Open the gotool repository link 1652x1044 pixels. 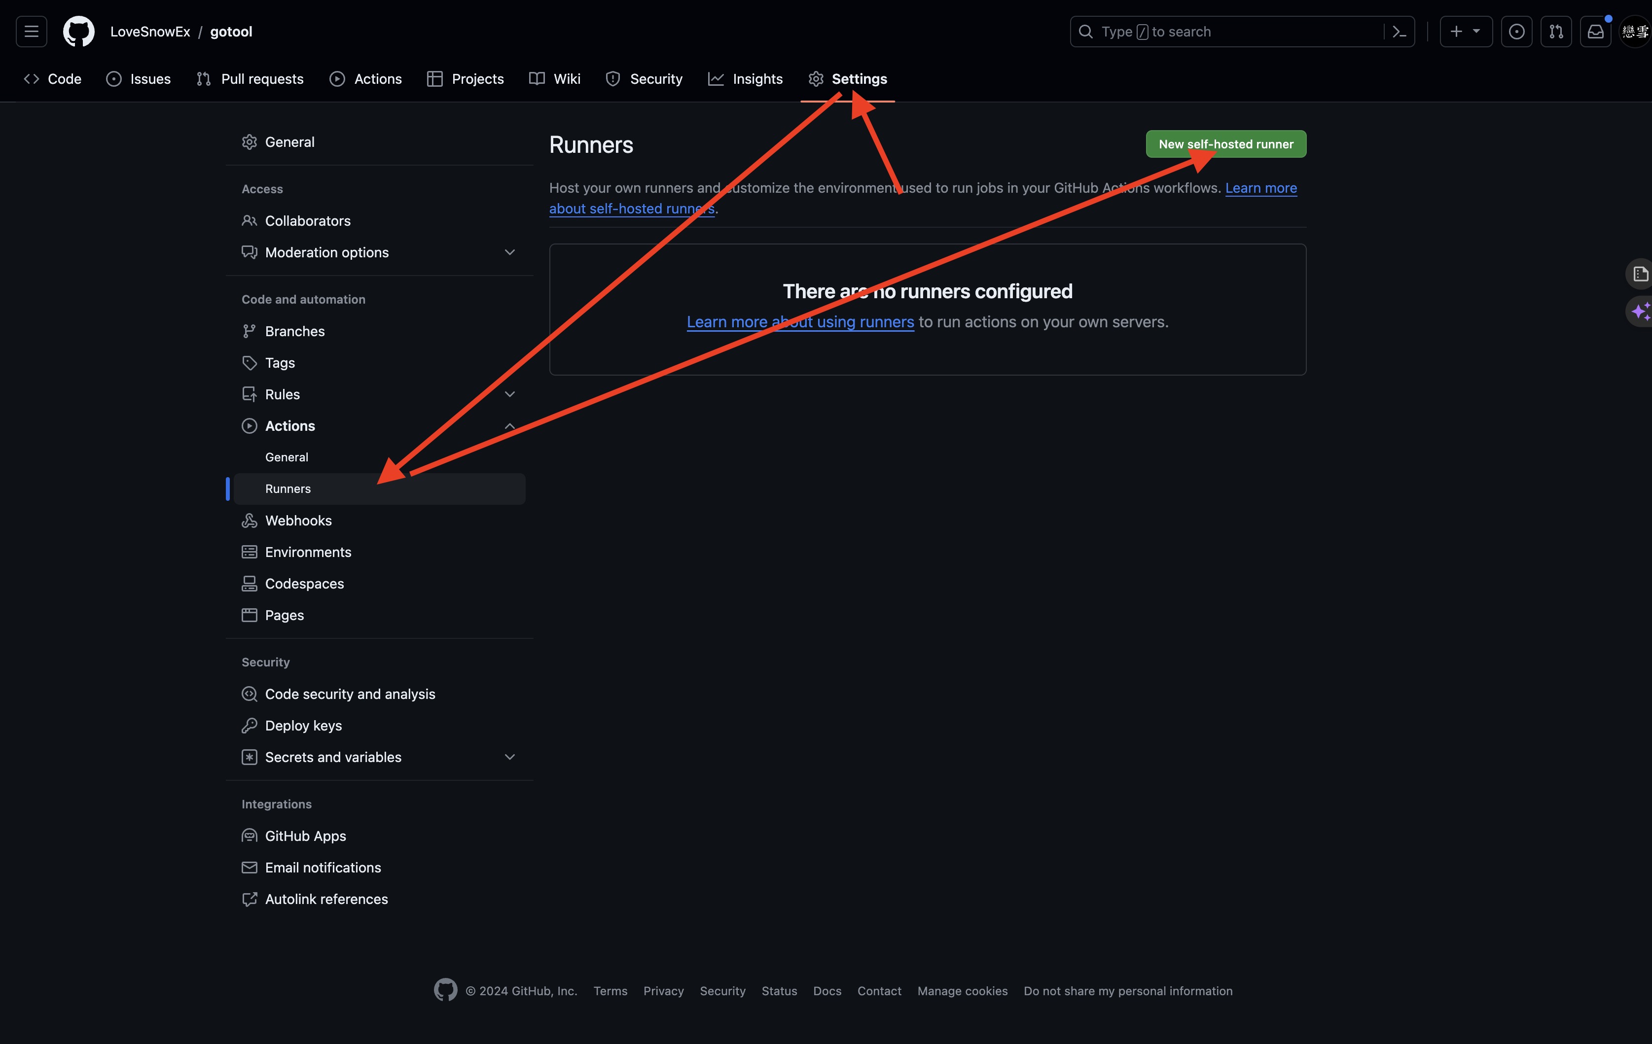pyautogui.click(x=231, y=32)
